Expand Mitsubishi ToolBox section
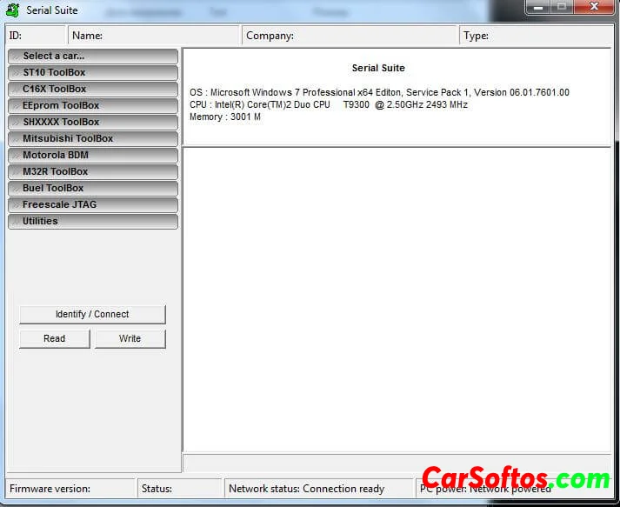The height and width of the screenshot is (507, 620). click(x=93, y=139)
